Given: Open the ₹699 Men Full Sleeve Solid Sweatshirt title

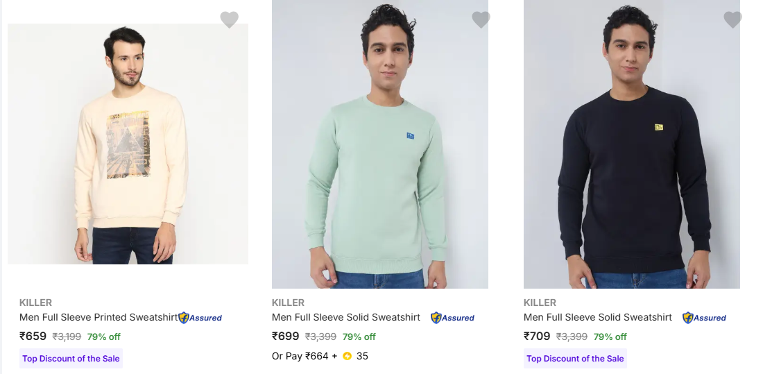Looking at the screenshot, I should 346,317.
